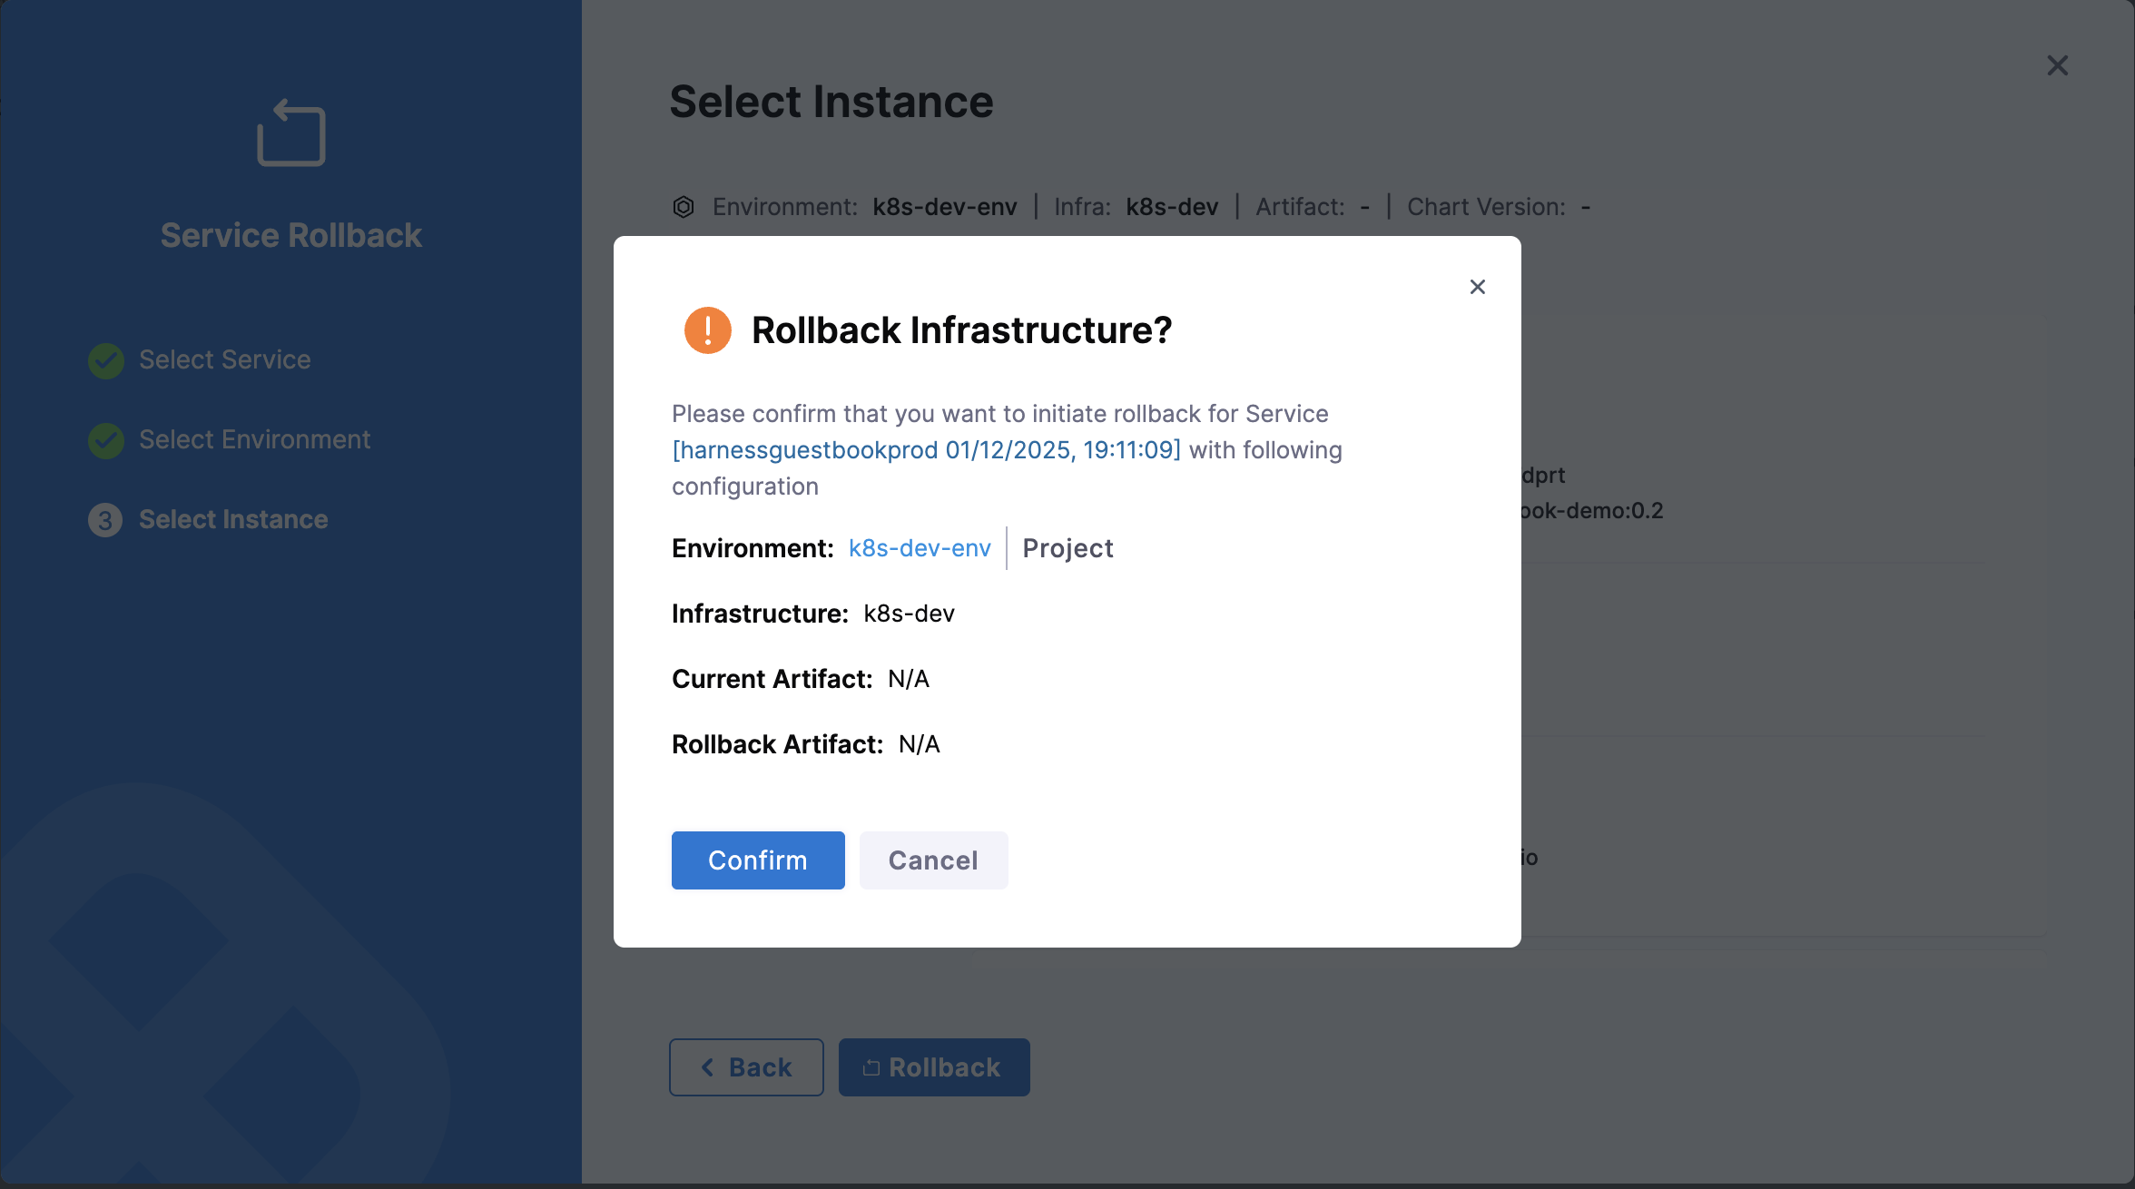Click the Rollback Infrastructure dialog title

click(x=961, y=330)
